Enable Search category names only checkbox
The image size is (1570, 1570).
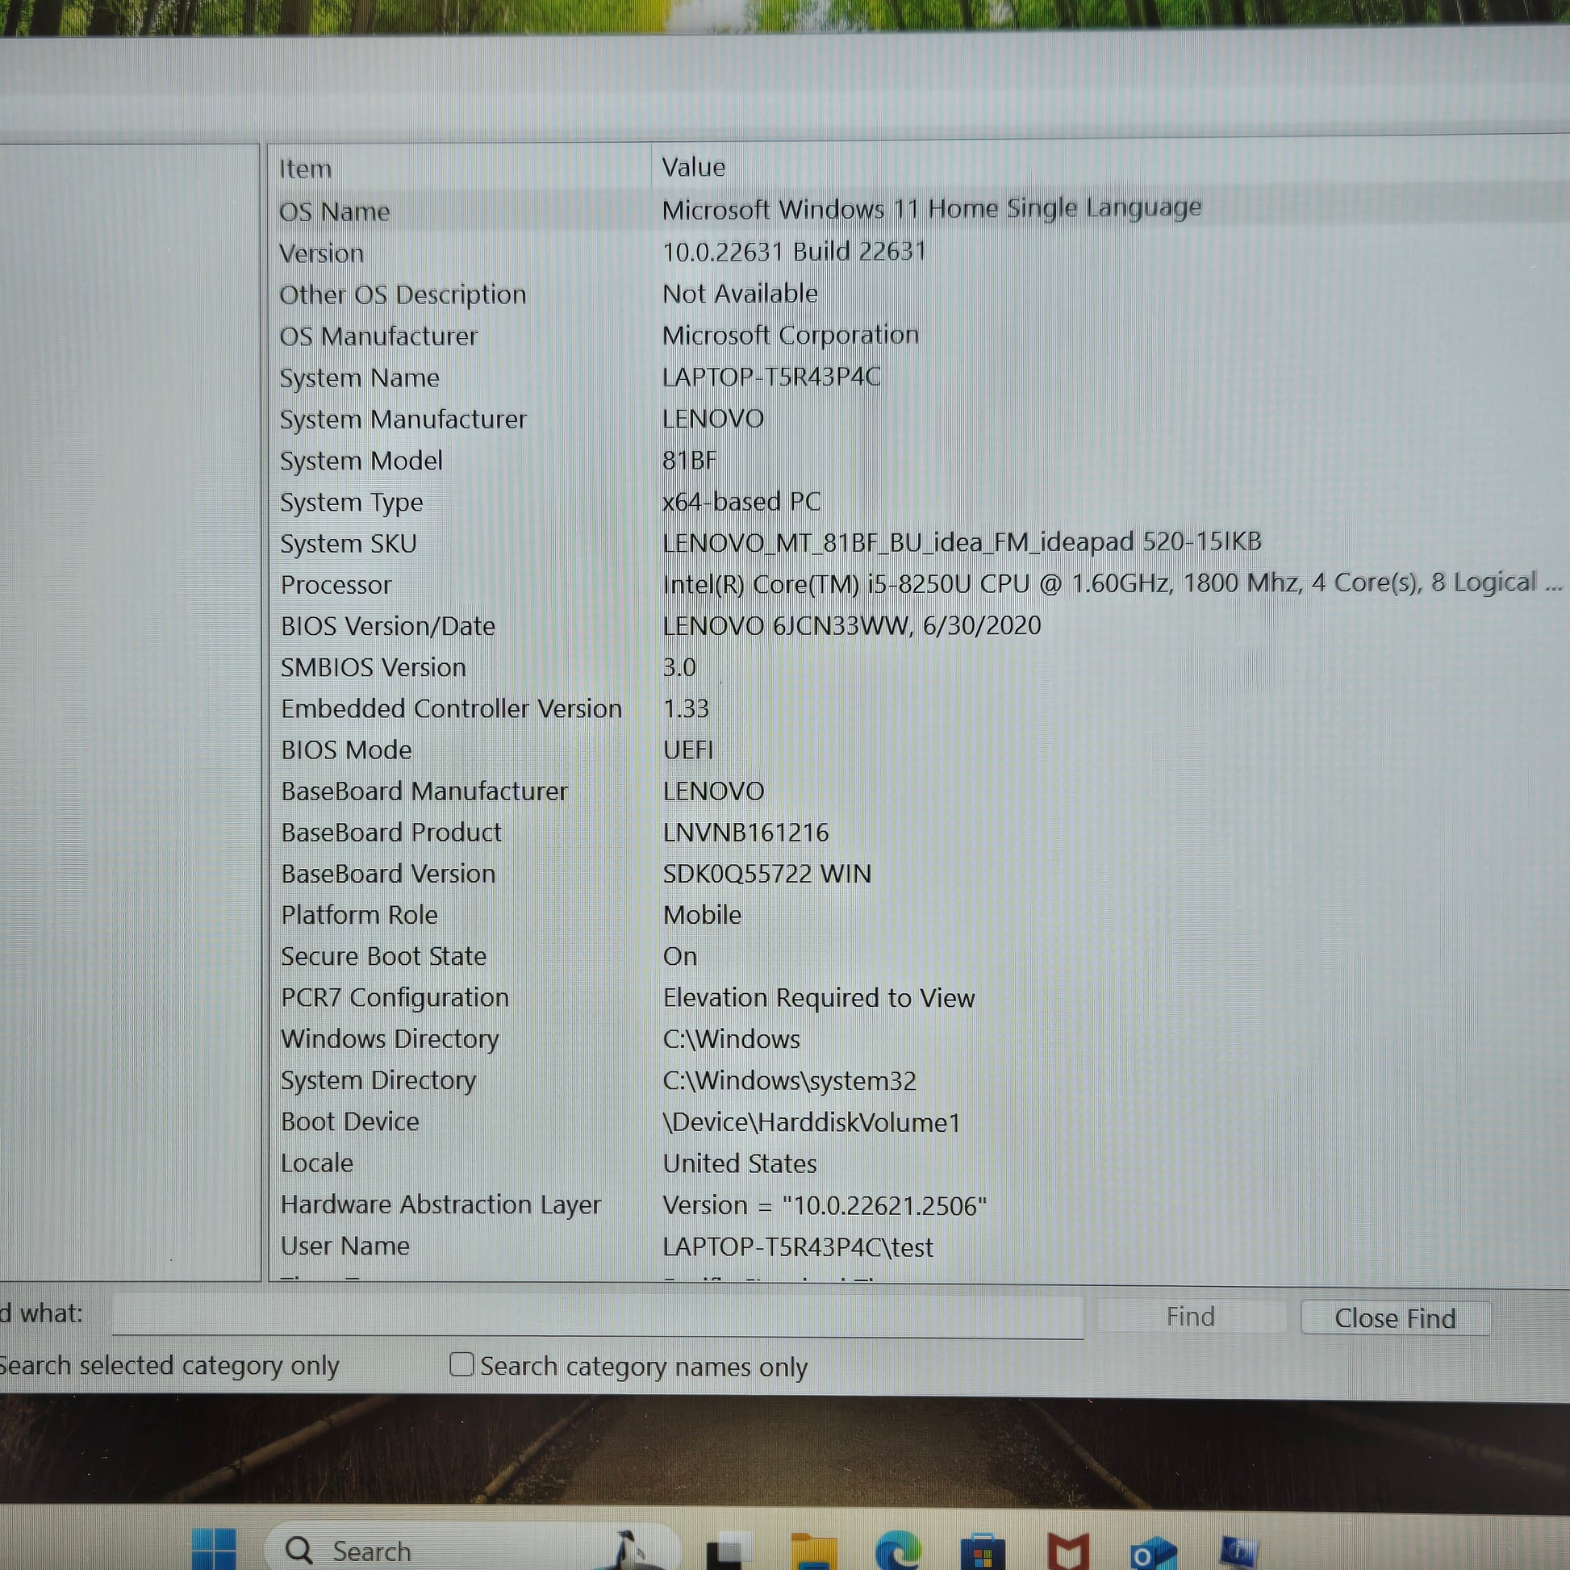[461, 1364]
